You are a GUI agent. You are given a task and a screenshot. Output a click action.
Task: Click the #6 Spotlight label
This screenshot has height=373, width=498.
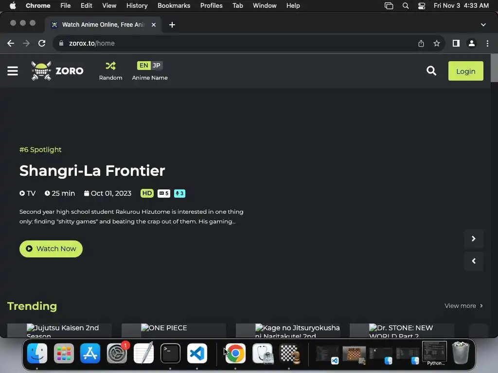[x=40, y=150]
